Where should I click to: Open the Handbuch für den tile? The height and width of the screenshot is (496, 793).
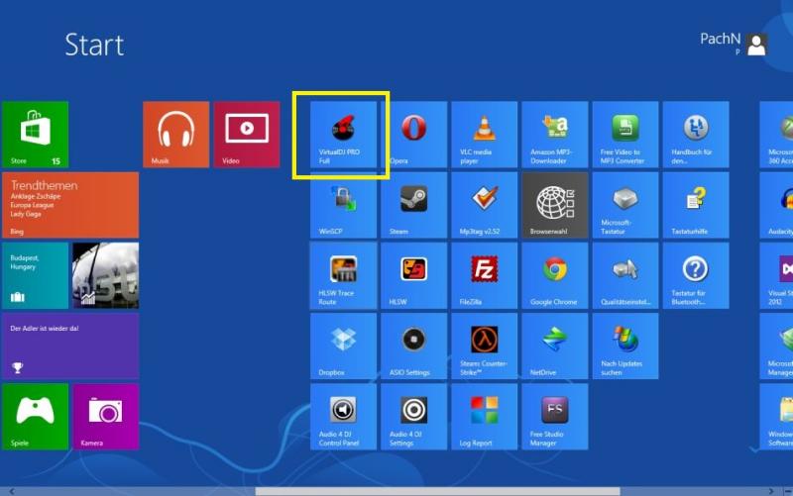coord(696,135)
